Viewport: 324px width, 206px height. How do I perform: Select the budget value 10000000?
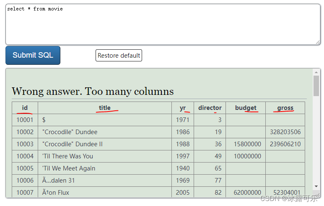click(246, 156)
